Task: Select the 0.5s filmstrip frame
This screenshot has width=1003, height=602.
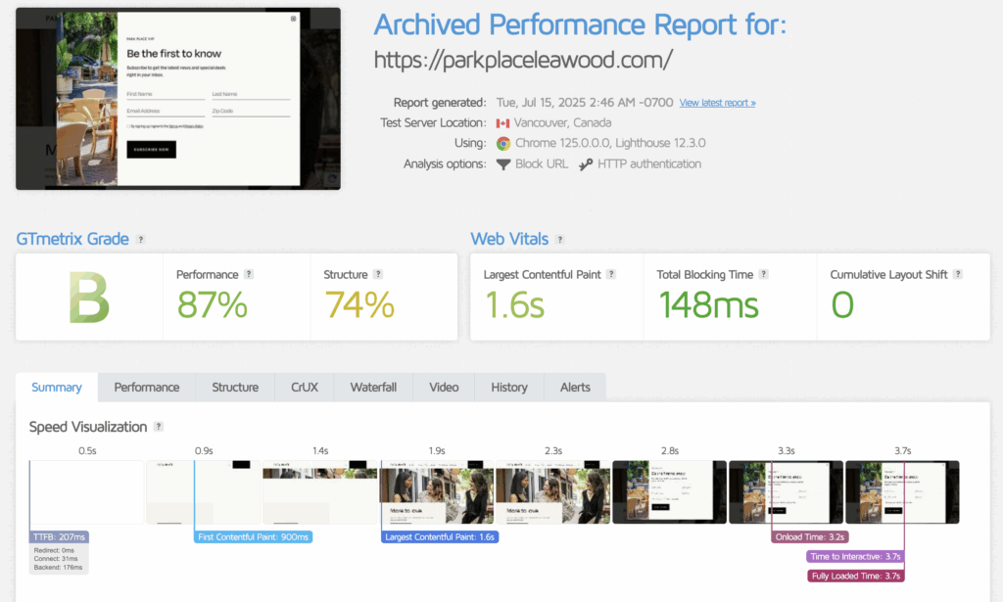Action: 87,492
